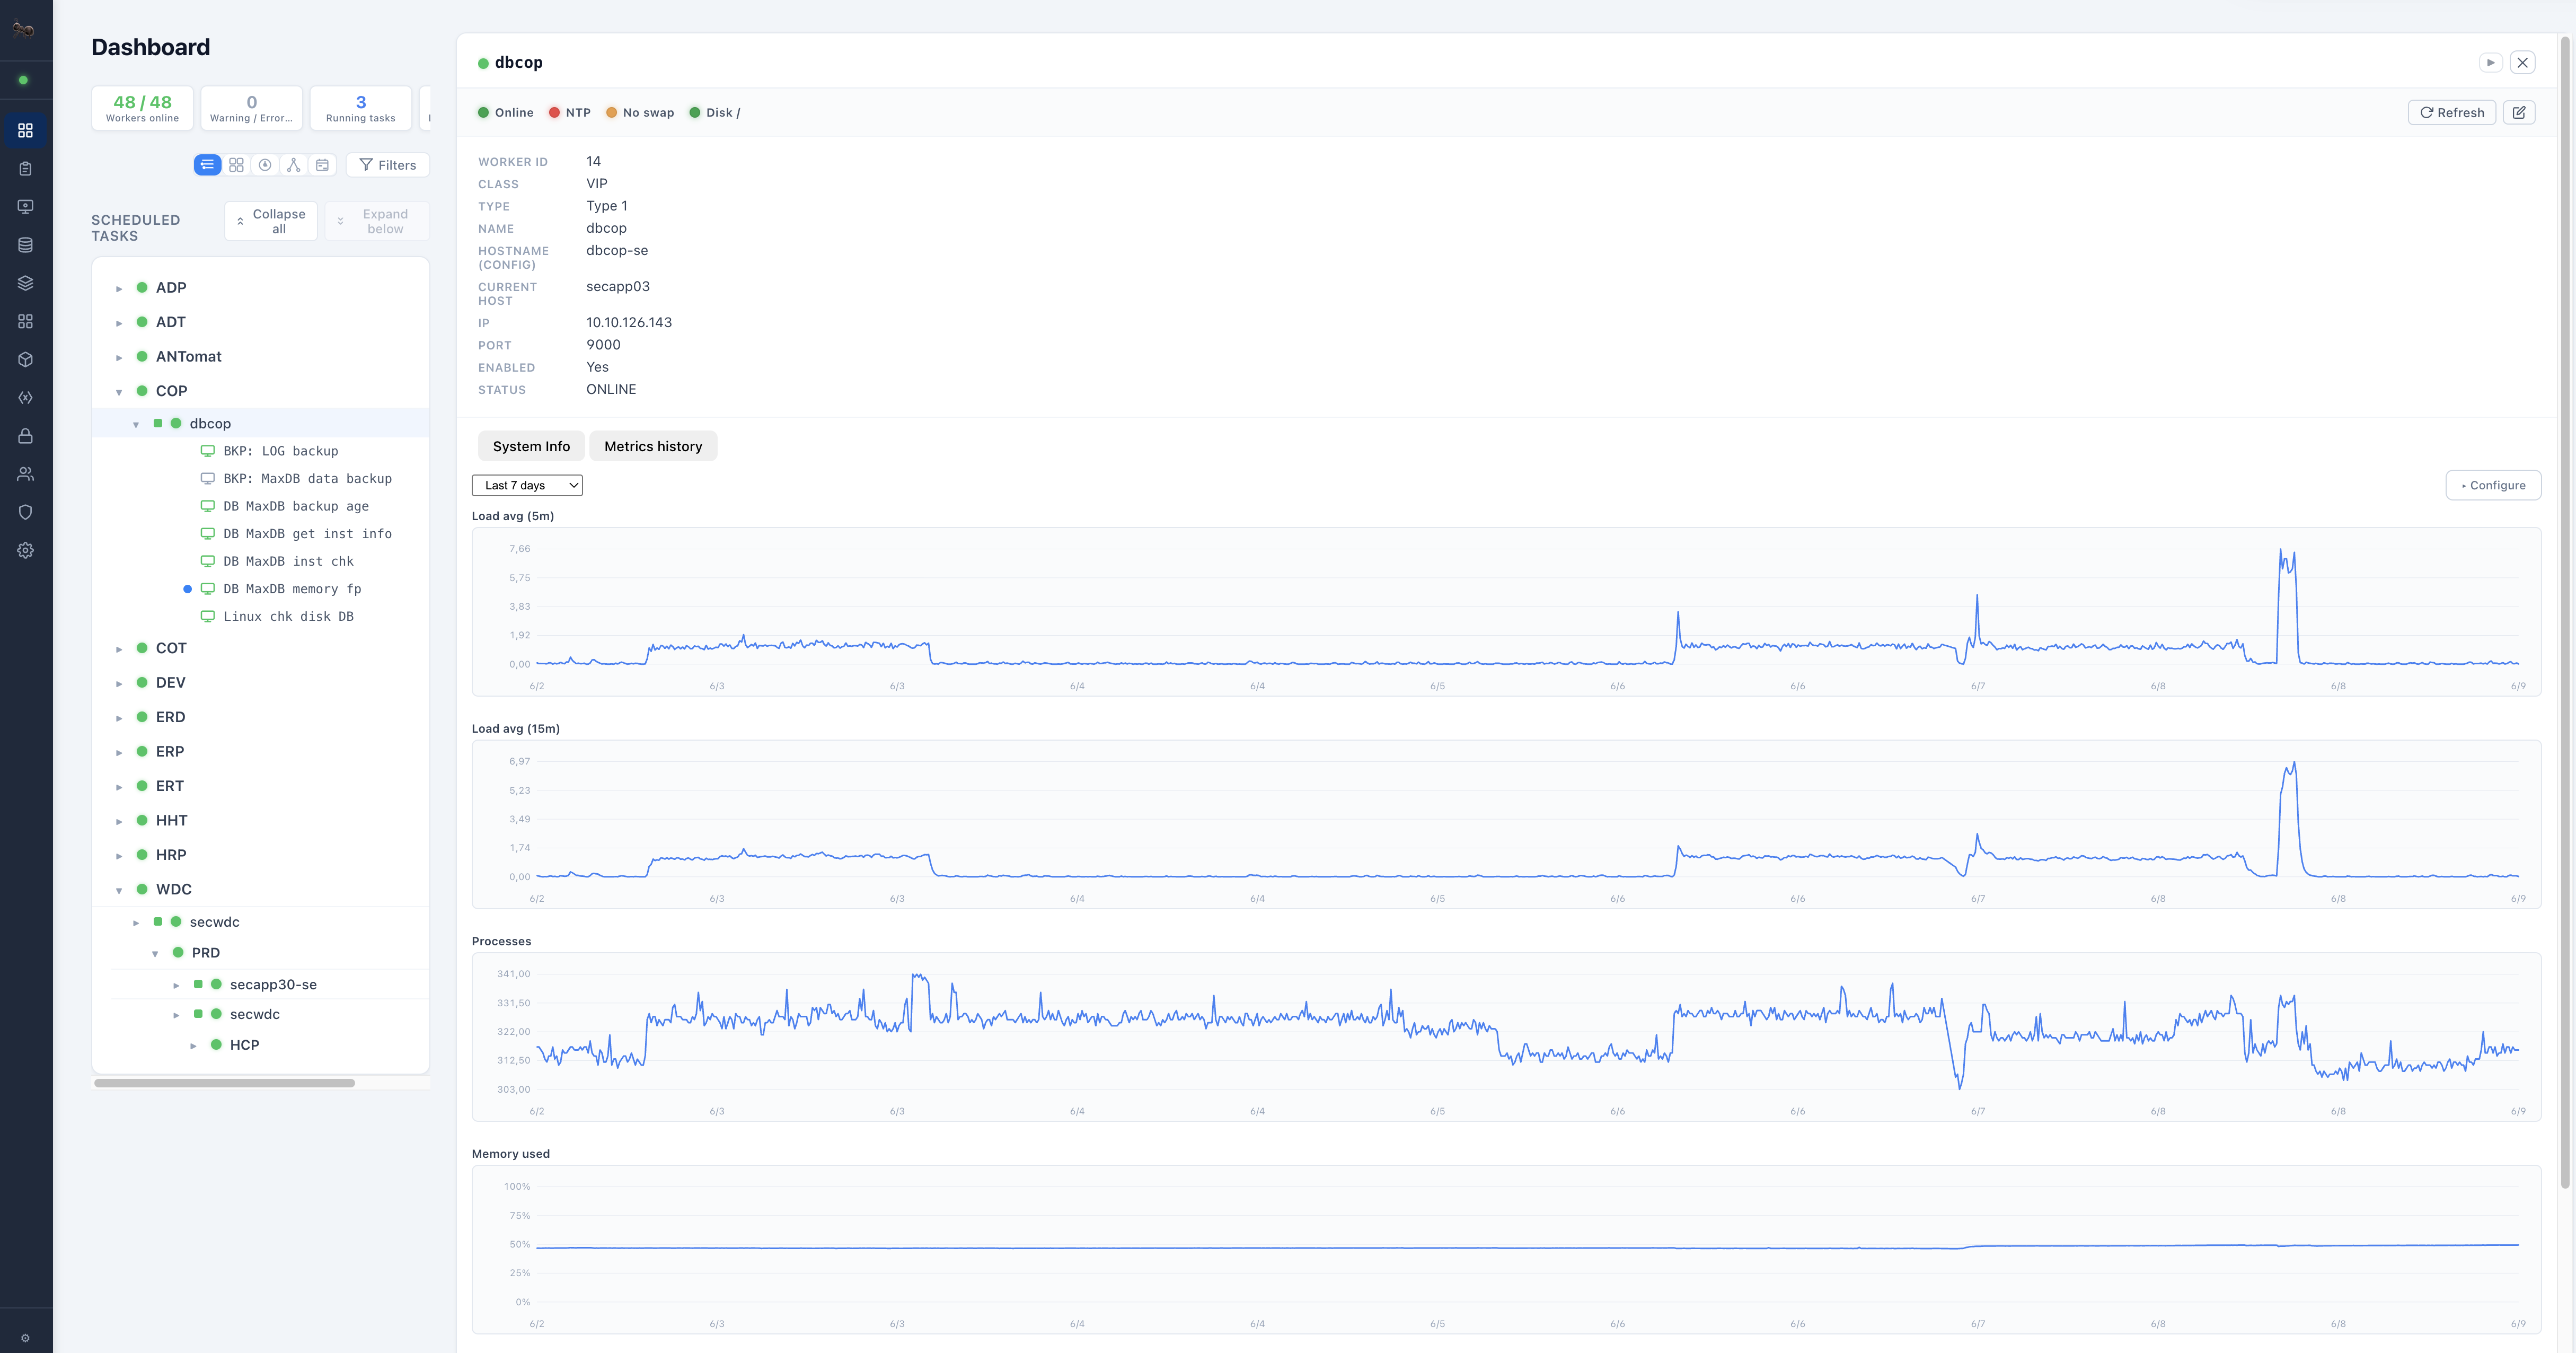Click Collapse all
Image resolution: width=2576 pixels, height=1353 pixels.
click(271, 221)
